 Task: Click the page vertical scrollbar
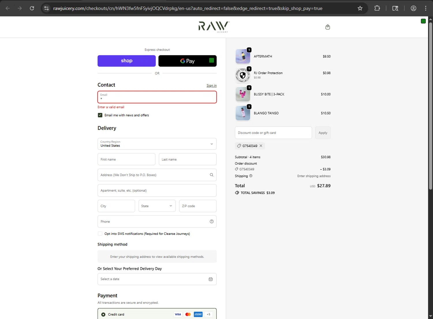430,106
